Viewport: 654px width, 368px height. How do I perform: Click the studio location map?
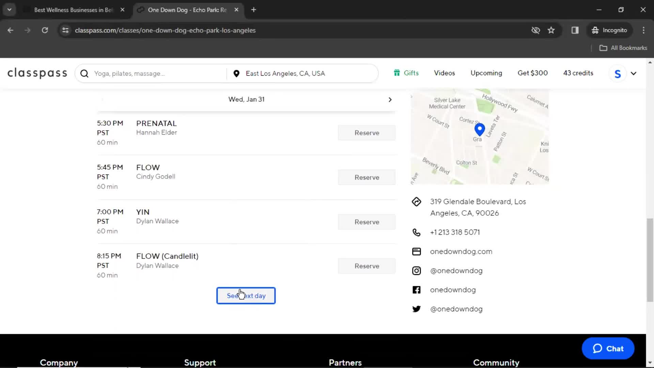tap(480, 137)
